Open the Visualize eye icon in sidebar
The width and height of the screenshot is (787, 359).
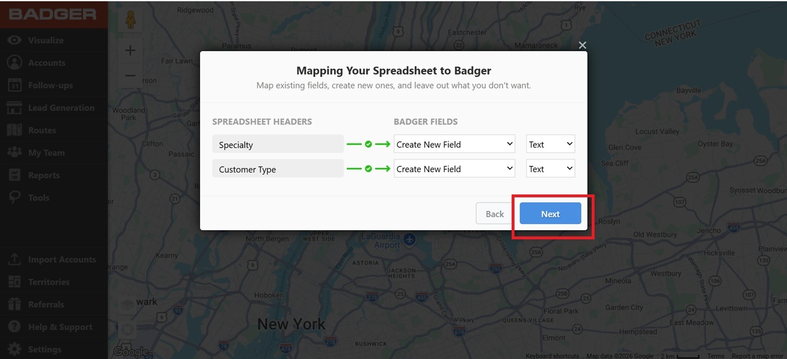tap(14, 40)
